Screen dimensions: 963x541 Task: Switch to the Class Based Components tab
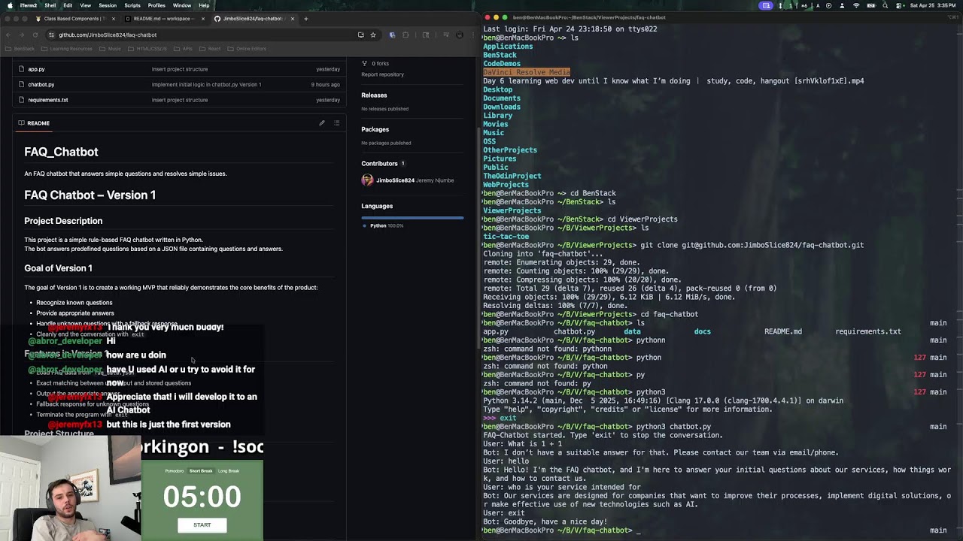[74, 18]
